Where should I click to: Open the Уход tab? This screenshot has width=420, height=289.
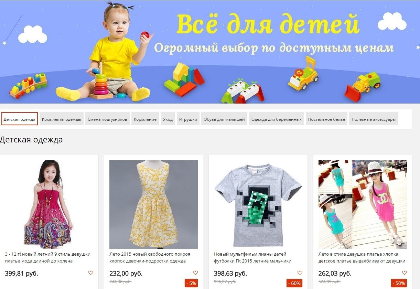click(168, 119)
